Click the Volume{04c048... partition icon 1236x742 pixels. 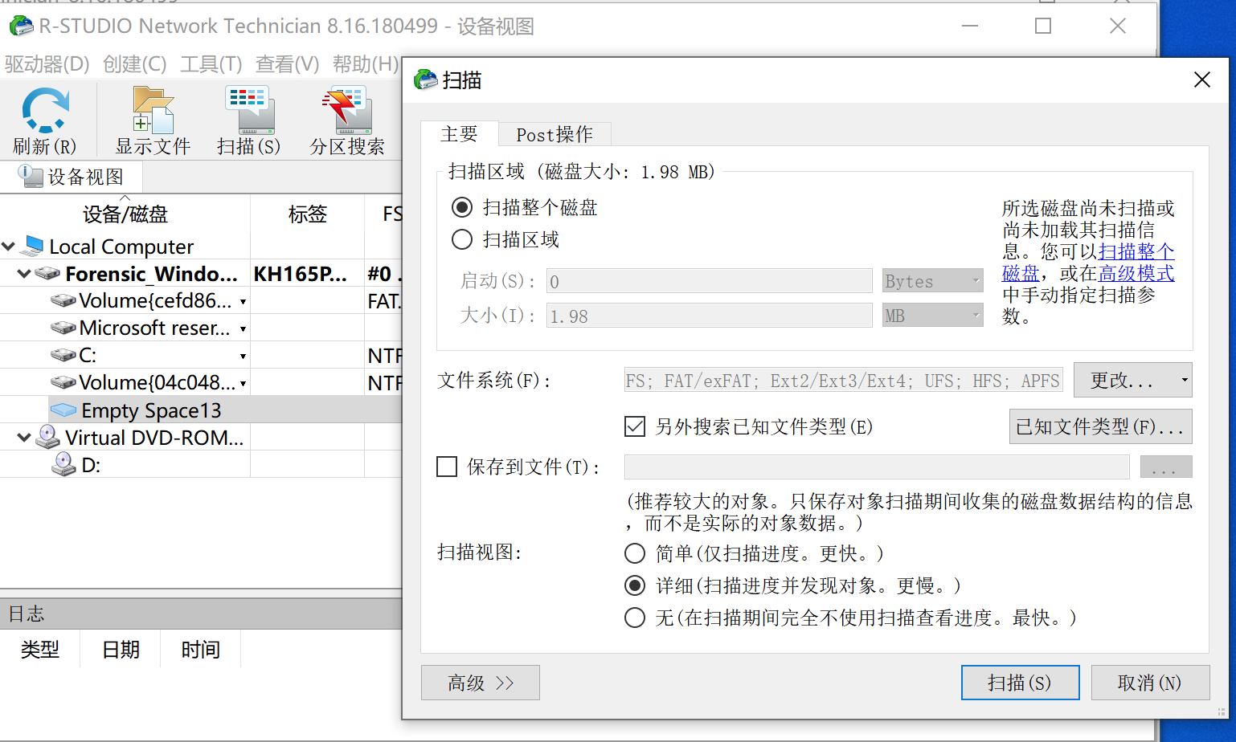click(x=63, y=383)
